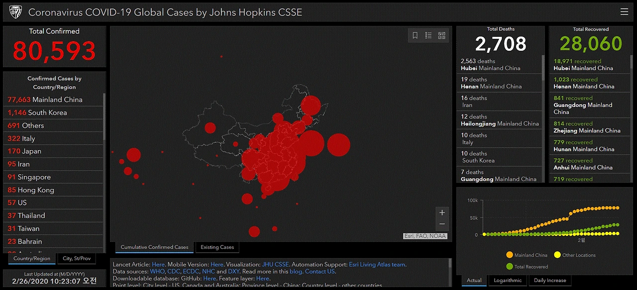Click 2,563 deaths Hubei entry
The image size is (637, 290).
click(499, 65)
